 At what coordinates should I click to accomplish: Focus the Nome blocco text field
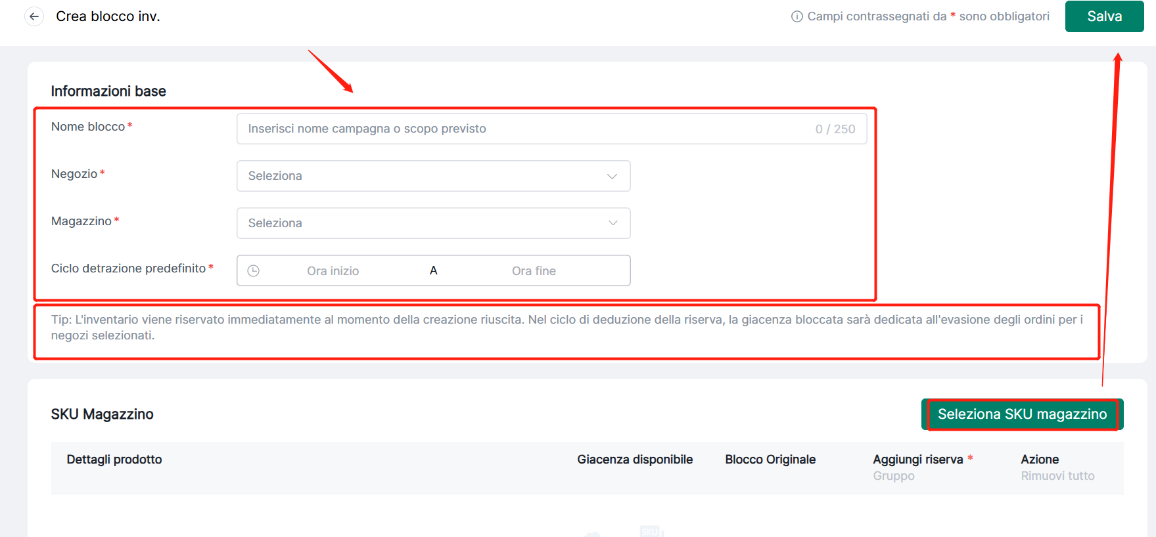coord(526,129)
